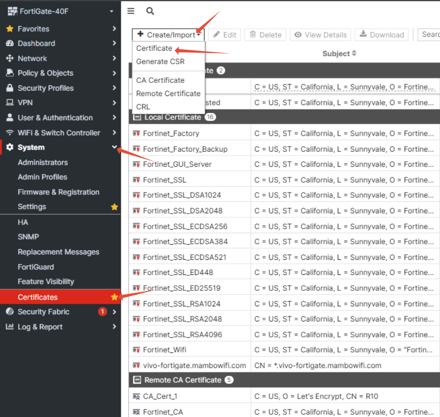
Task: Open the FortiGuard page
Action: click(36, 267)
